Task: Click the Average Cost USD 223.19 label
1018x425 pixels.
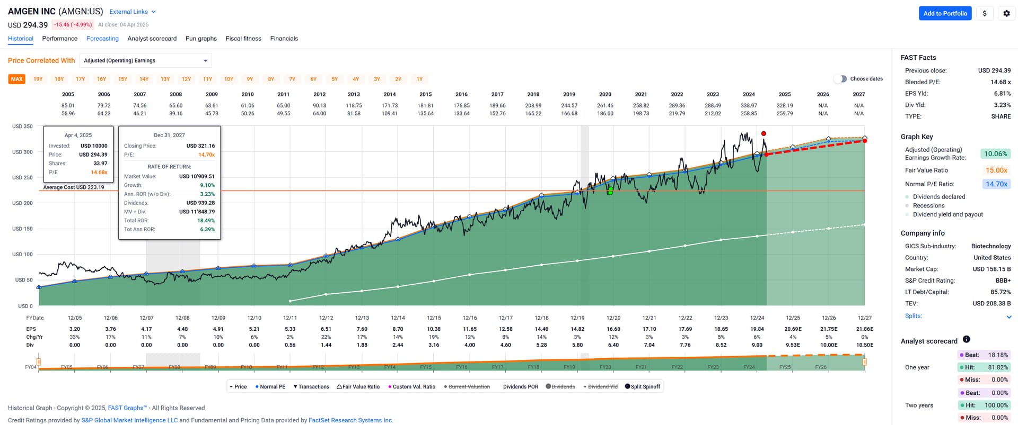Action: (74, 187)
